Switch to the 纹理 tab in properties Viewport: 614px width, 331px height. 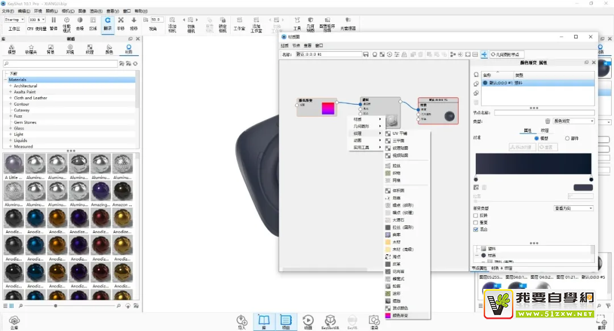[x=545, y=130]
